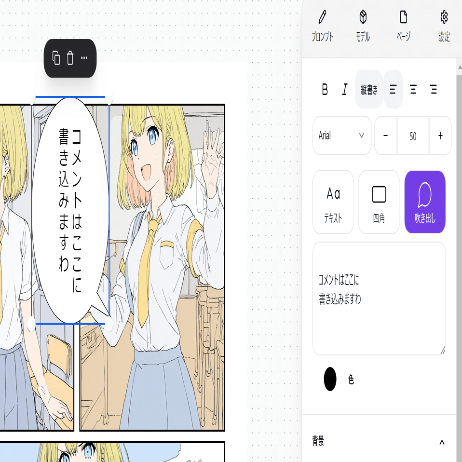Click the speech bubble on canvas
462x462 pixels.
coord(70,210)
